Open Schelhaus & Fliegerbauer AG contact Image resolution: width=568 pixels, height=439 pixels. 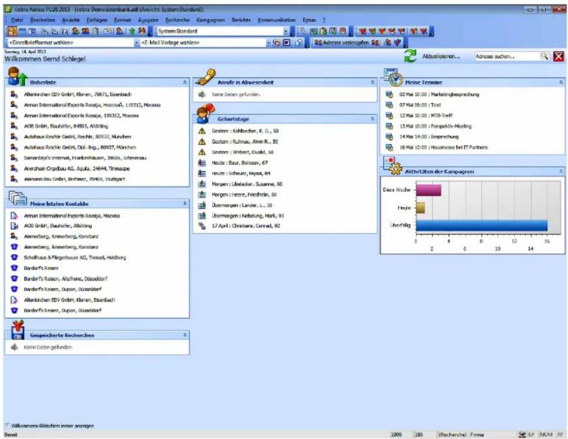(x=75, y=258)
